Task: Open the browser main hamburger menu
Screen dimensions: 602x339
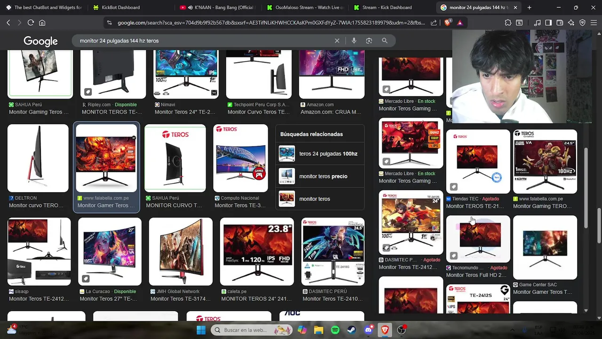Action: pyautogui.click(x=594, y=23)
